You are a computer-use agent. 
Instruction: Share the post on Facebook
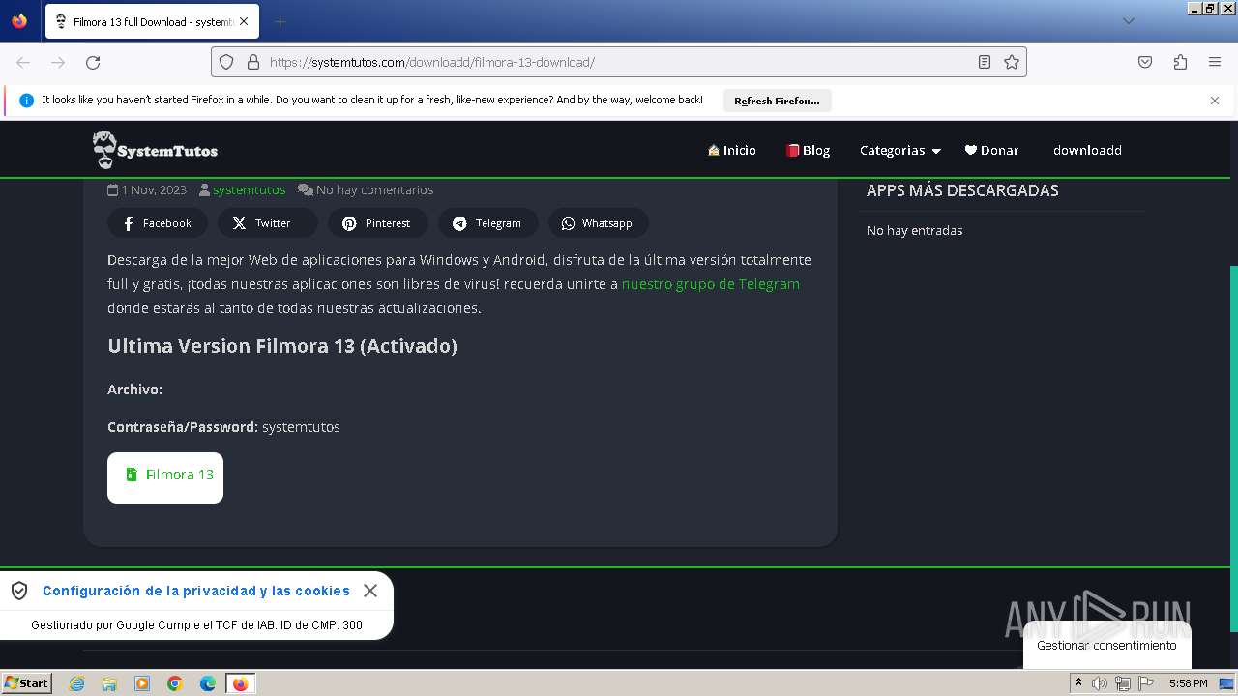(x=158, y=223)
